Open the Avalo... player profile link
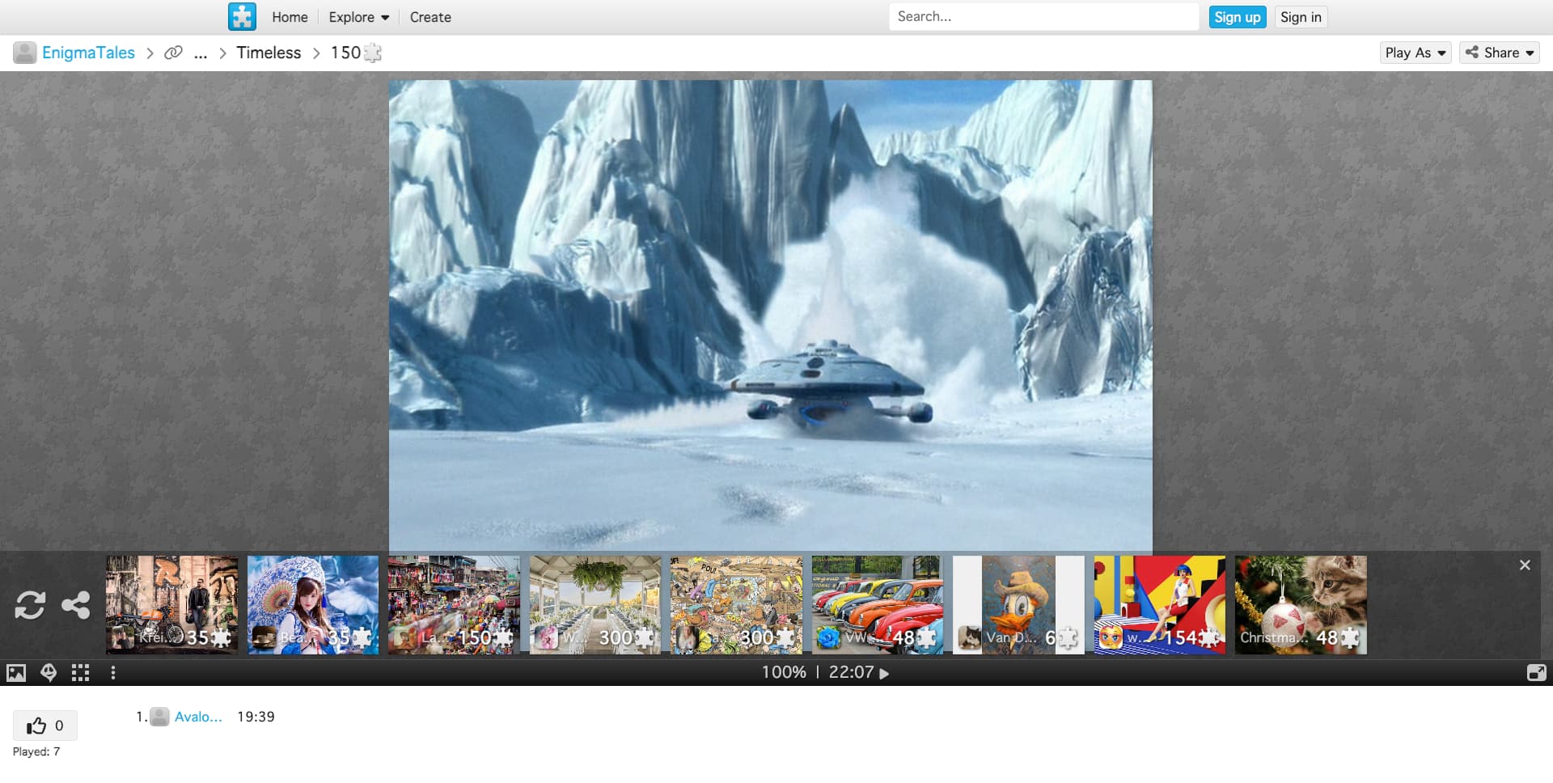1553x783 pixels. coord(198,717)
